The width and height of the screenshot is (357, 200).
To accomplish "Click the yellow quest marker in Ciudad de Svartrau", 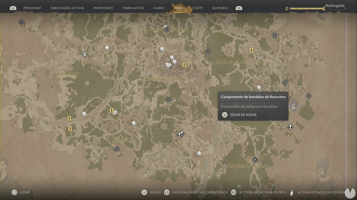I will [x=184, y=65].
